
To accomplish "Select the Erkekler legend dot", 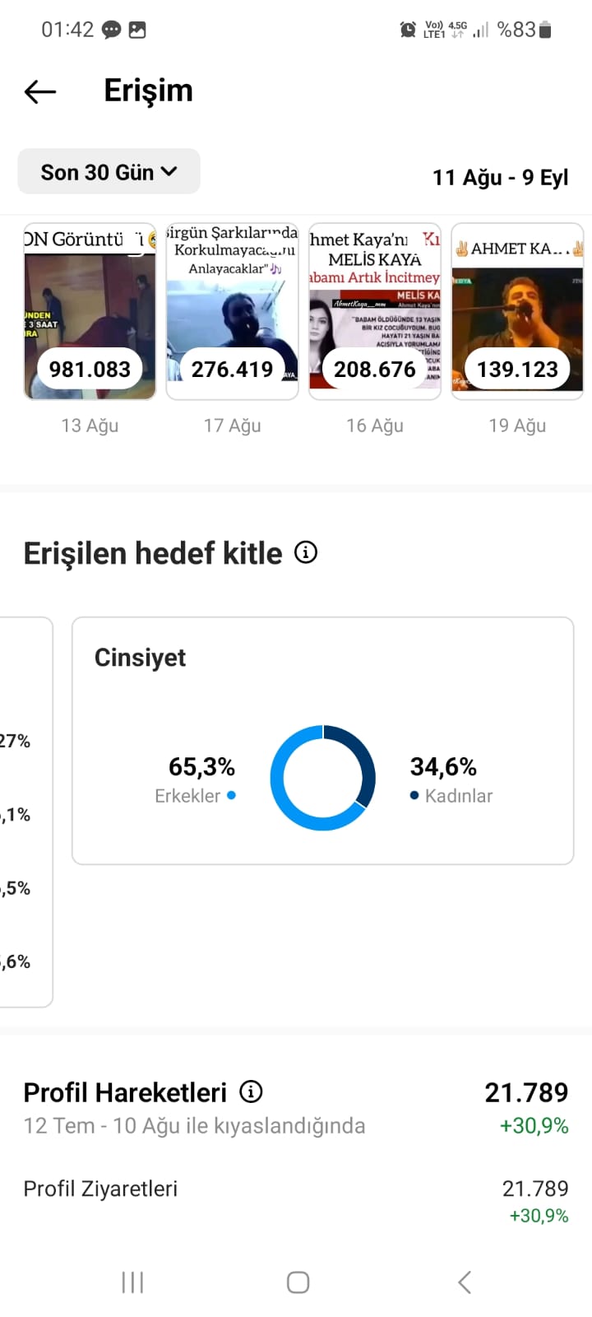I will pos(232,795).
